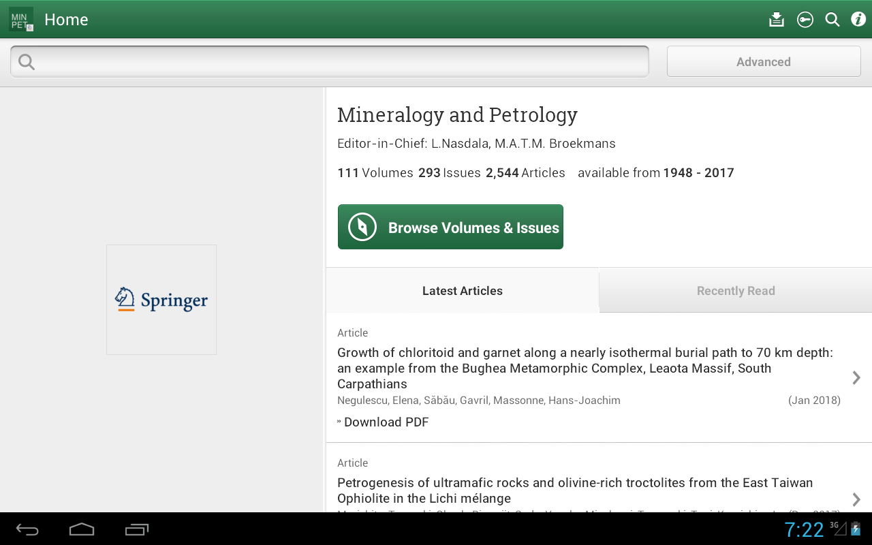The height and width of the screenshot is (545, 872).
Task: Switch to the Latest Articles tab
Action: 462,291
